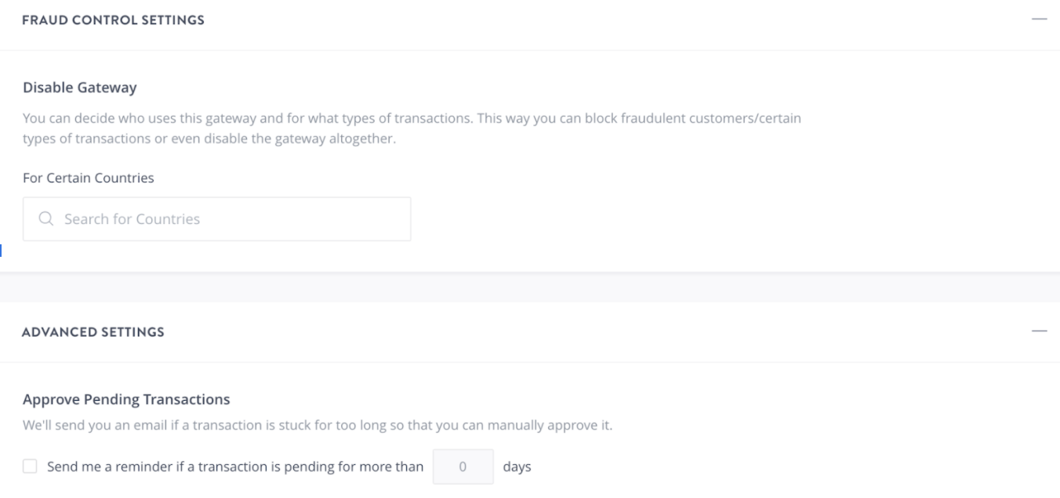This screenshot has height=498, width=1060.
Task: Collapse the Fraud Control Settings section
Action: (1039, 20)
